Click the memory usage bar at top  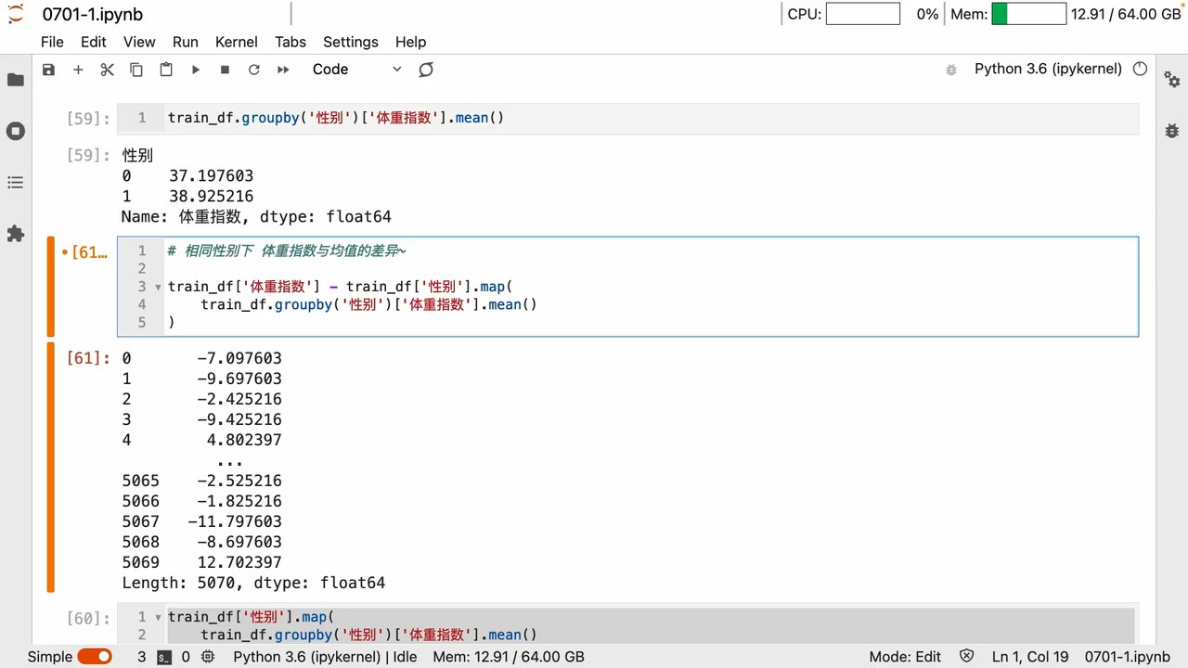1028,14
